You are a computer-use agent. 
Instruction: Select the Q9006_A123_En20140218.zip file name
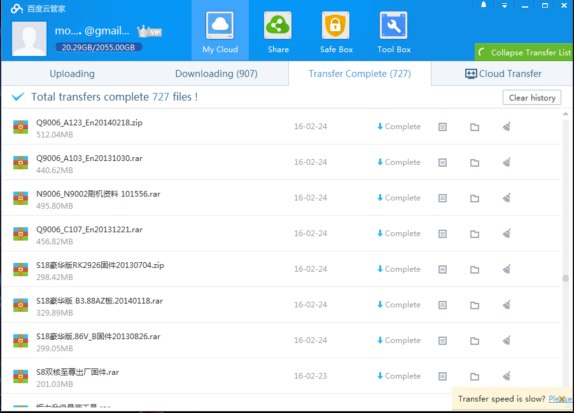click(89, 123)
